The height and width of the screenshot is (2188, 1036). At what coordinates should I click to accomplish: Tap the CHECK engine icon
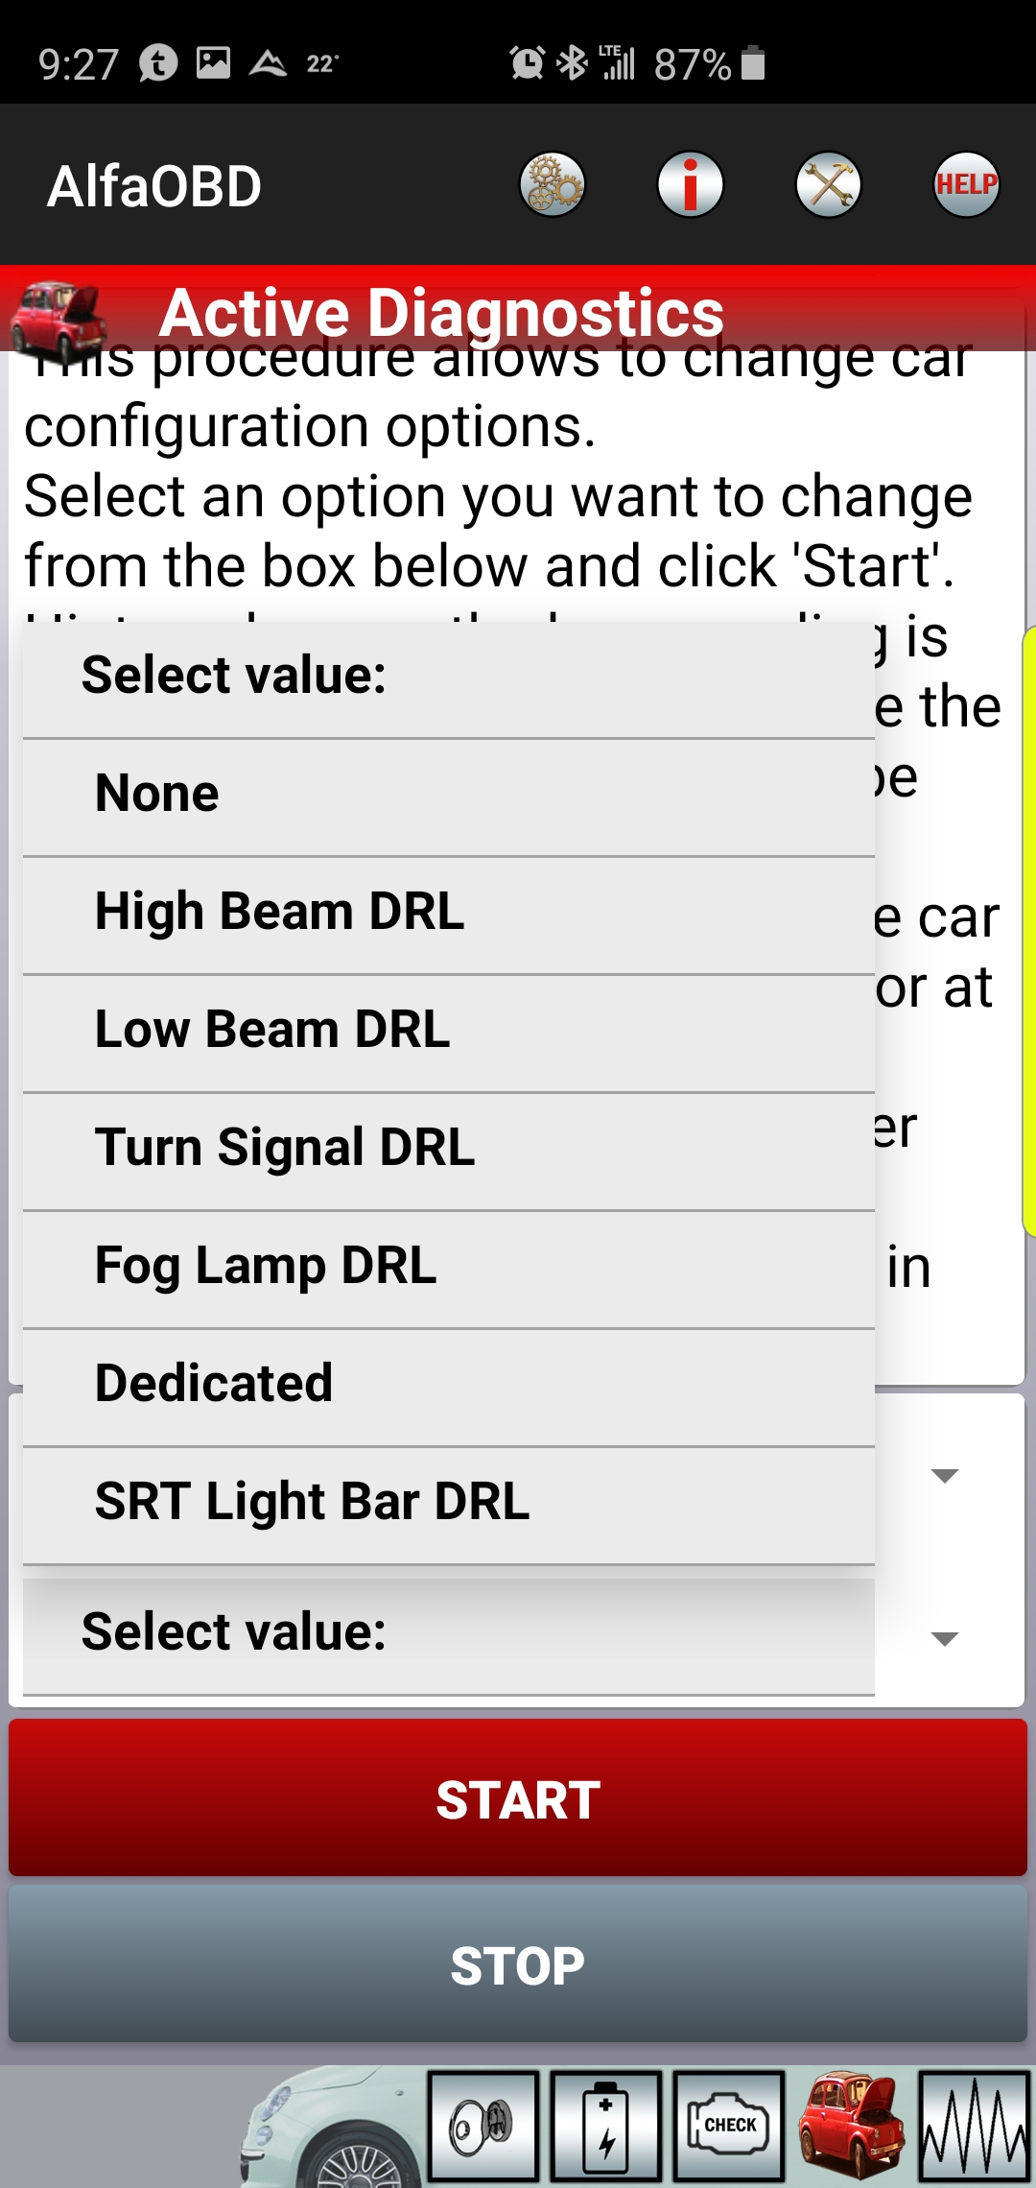coord(729,2127)
